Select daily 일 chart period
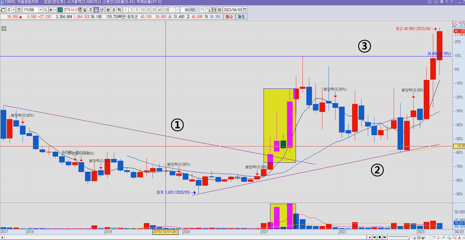This screenshot has width=465, height=240. coord(85,10)
